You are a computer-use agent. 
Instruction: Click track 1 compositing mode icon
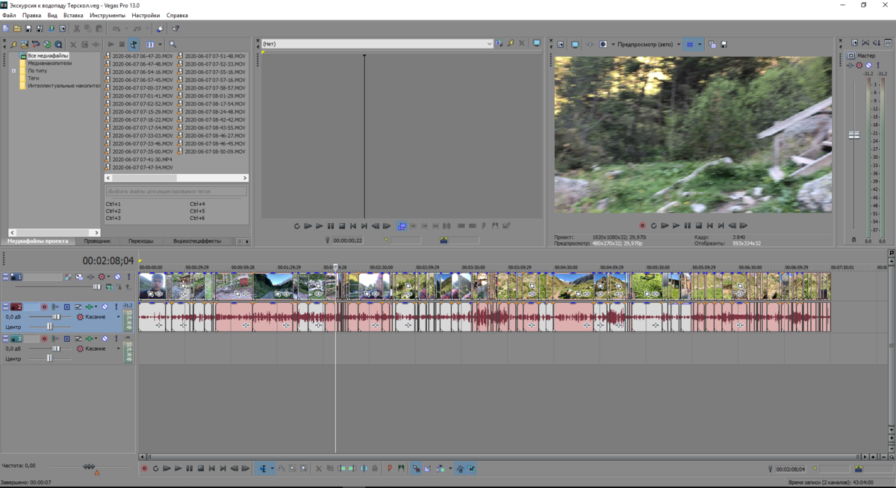[110, 287]
